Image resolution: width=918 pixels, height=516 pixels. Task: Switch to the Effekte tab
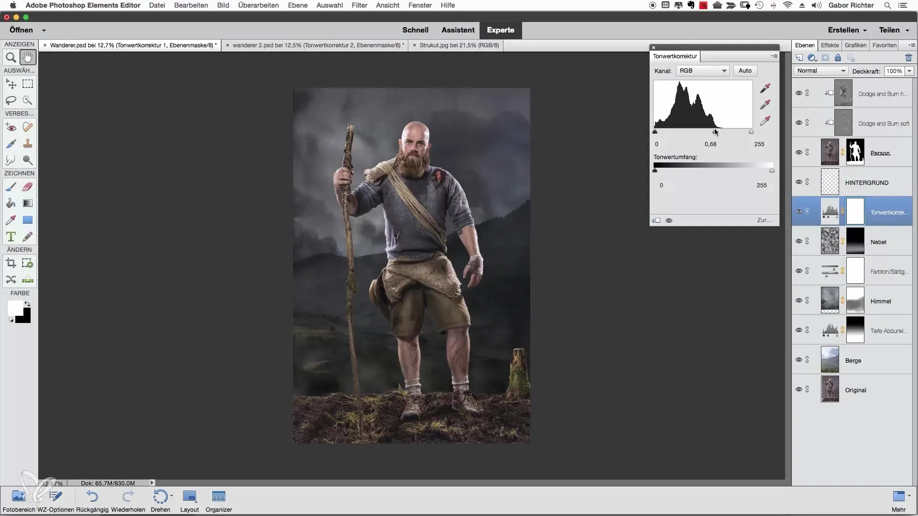pos(830,45)
